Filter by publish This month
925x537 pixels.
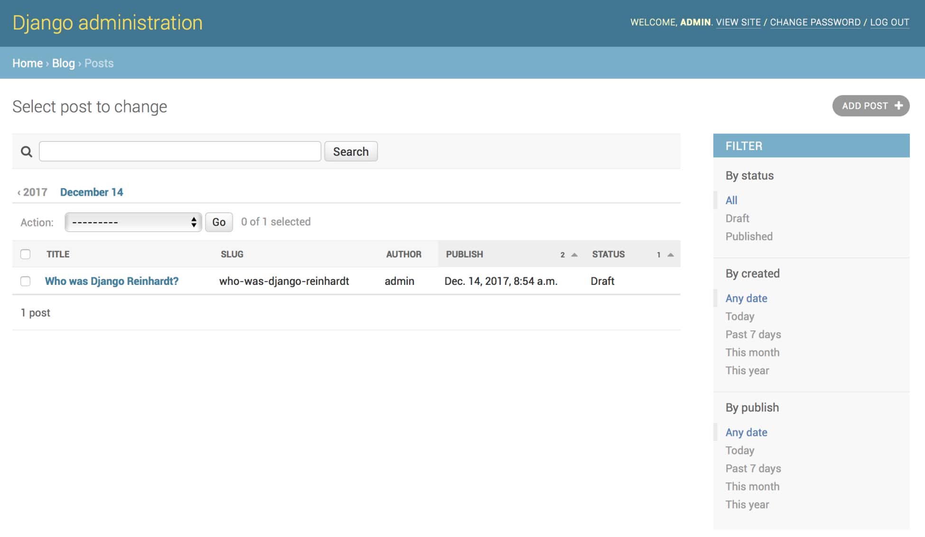coord(752,487)
